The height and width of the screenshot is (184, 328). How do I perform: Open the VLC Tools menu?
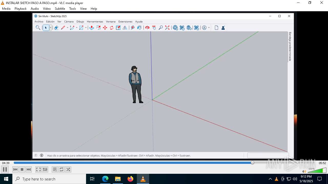pos(73,8)
